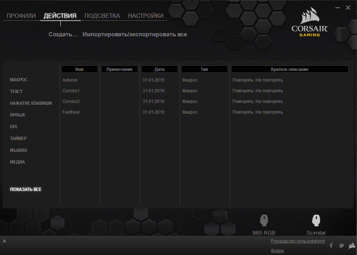Sort by the Имя column header
The height and width of the screenshot is (255, 357).
tap(80, 69)
